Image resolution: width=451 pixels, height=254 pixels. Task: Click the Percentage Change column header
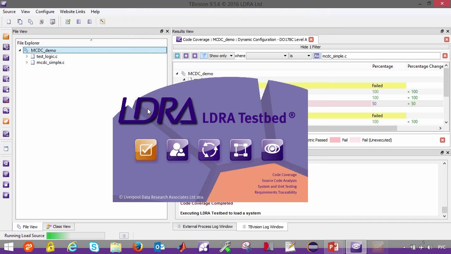425,66
